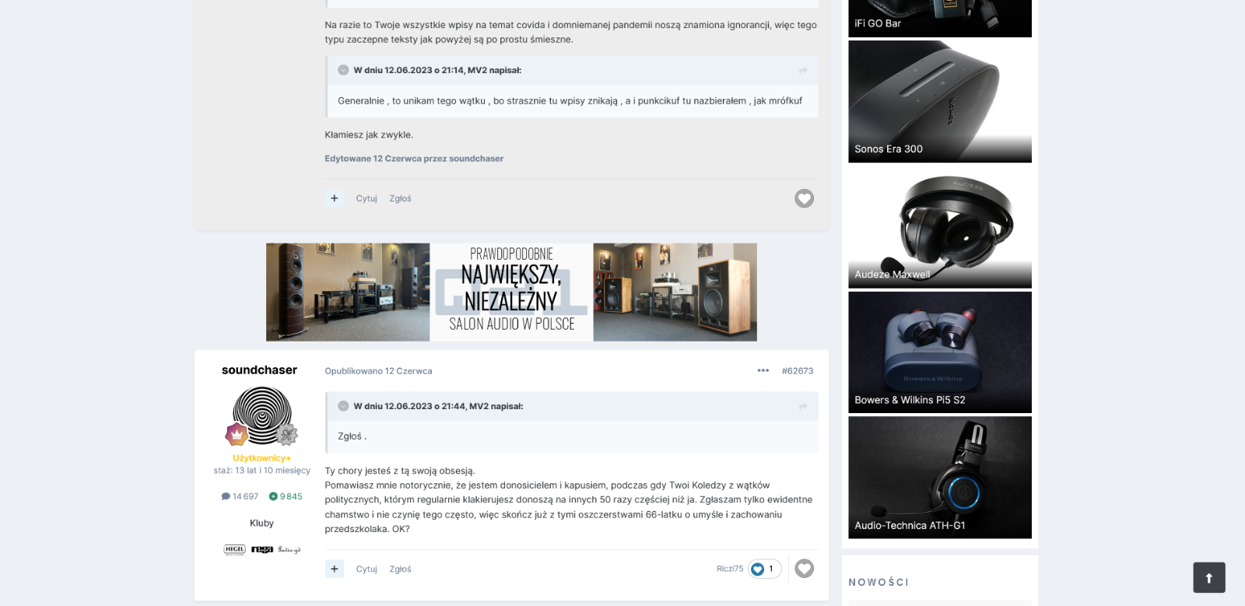
Task: Click the Kluby label under profile
Action: click(x=262, y=524)
